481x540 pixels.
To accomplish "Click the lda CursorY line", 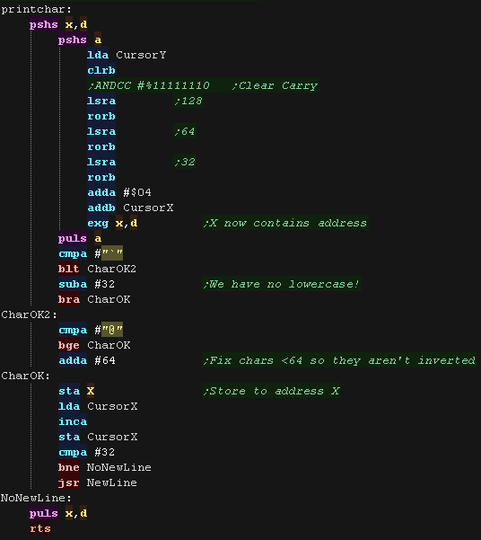I will click(127, 55).
